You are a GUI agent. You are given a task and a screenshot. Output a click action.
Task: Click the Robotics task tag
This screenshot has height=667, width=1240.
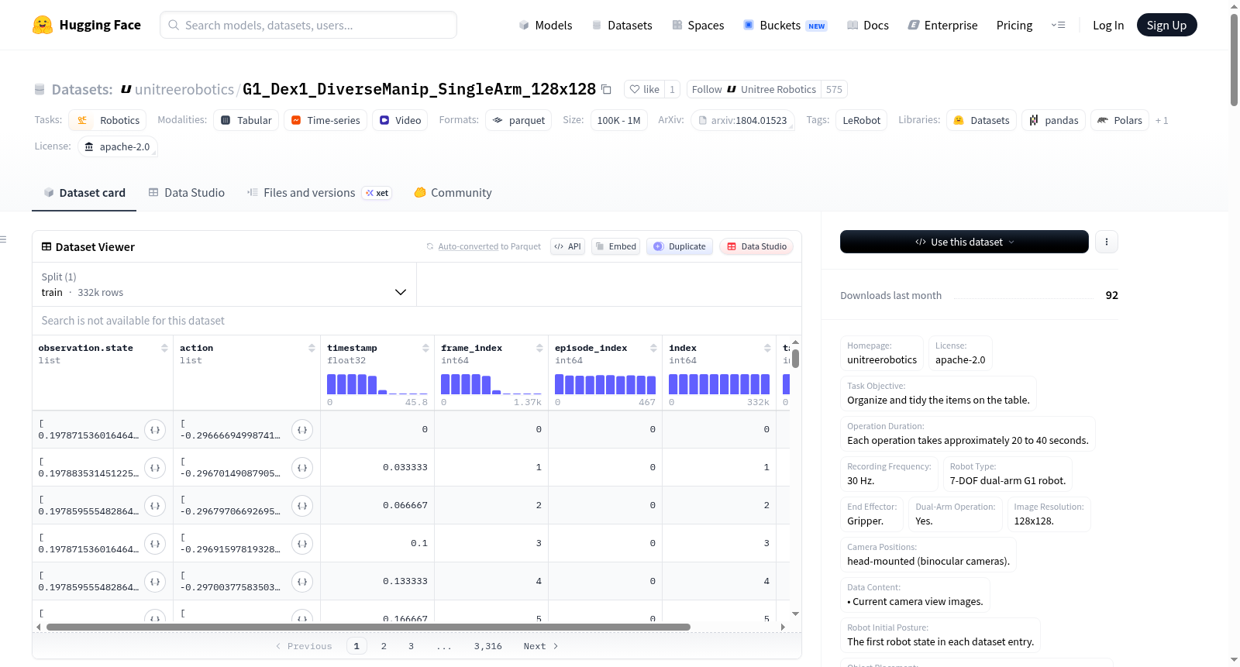click(x=108, y=120)
